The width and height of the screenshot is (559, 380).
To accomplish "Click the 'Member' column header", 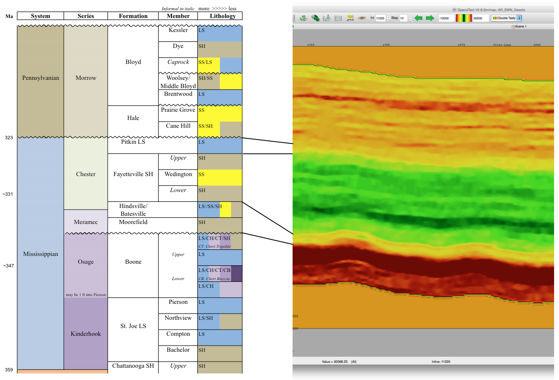I will point(178,16).
